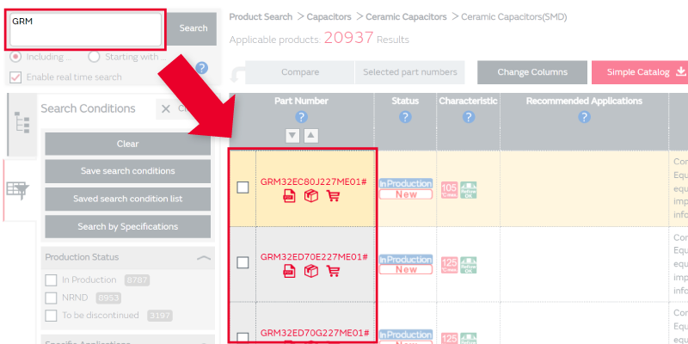
Task: Check the box for GRM32EC80J227ME01# row
Action: [x=243, y=187]
